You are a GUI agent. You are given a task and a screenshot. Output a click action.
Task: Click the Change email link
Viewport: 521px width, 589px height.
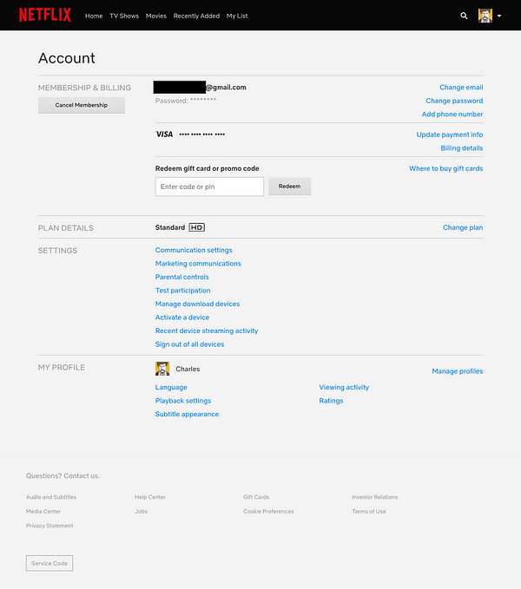[x=461, y=88]
